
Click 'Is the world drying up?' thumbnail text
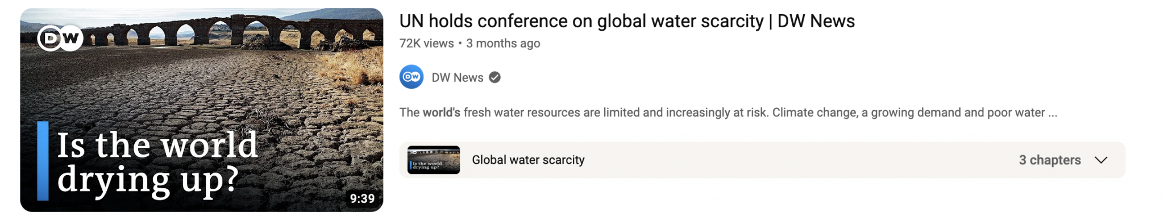157,163
